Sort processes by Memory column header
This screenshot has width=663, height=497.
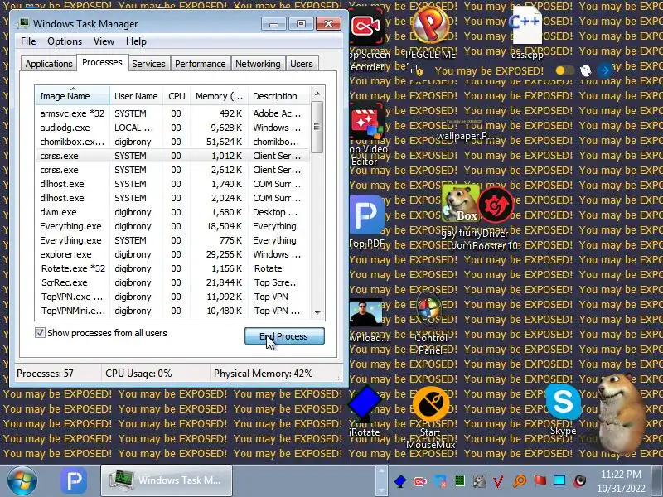tap(219, 96)
